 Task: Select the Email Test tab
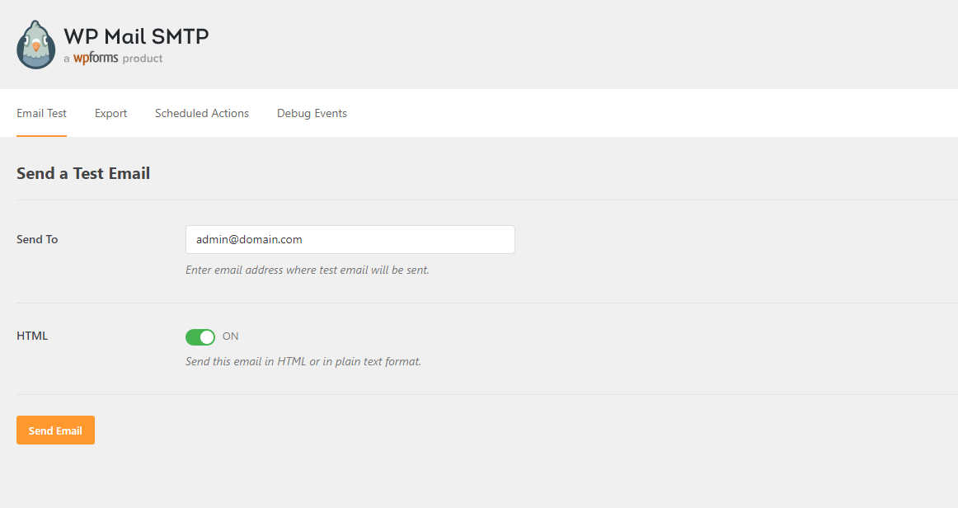tap(41, 113)
